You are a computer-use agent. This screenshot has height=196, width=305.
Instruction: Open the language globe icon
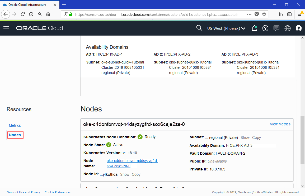click(288, 28)
